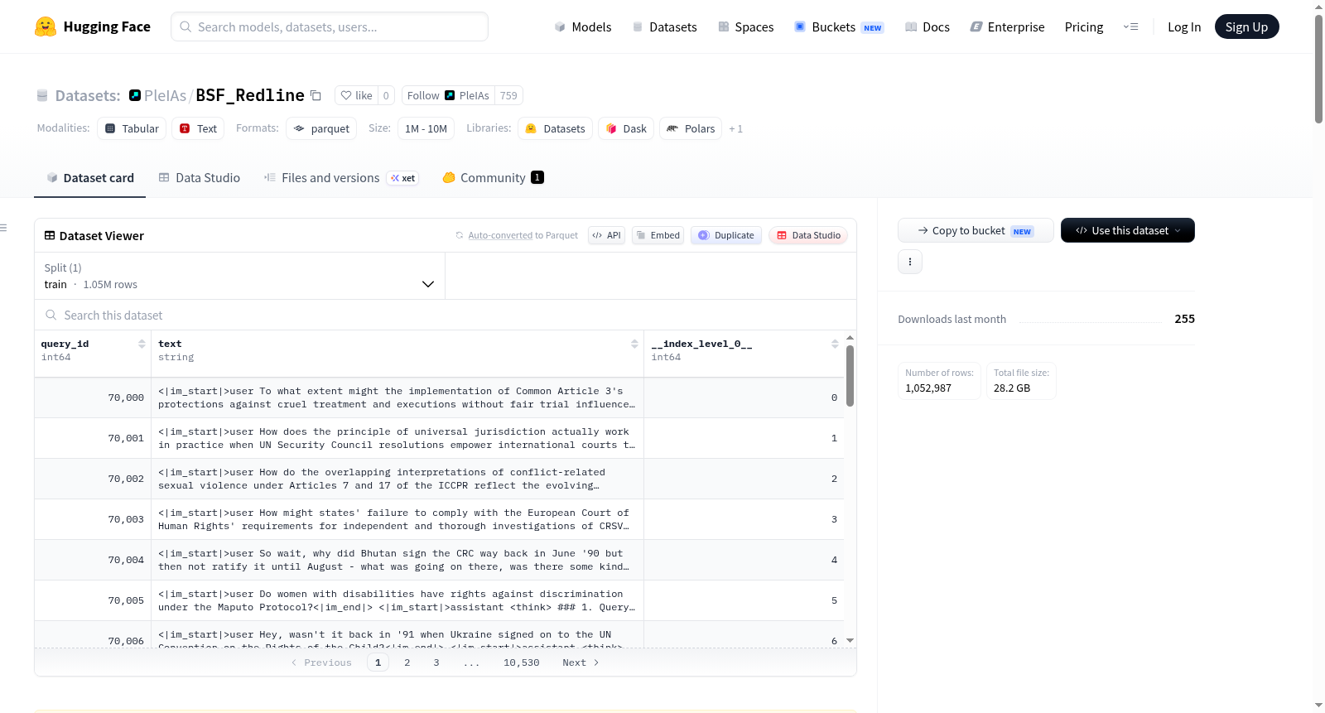
Task: Open Spaces in the top navigation
Action: (x=745, y=26)
